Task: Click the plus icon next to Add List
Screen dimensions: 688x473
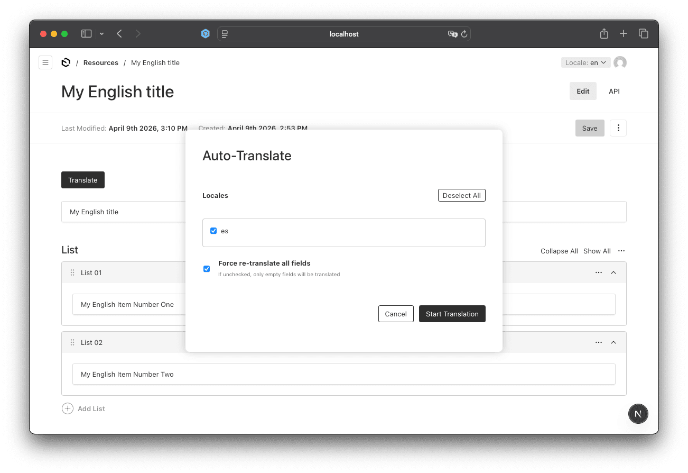Action: click(x=67, y=408)
